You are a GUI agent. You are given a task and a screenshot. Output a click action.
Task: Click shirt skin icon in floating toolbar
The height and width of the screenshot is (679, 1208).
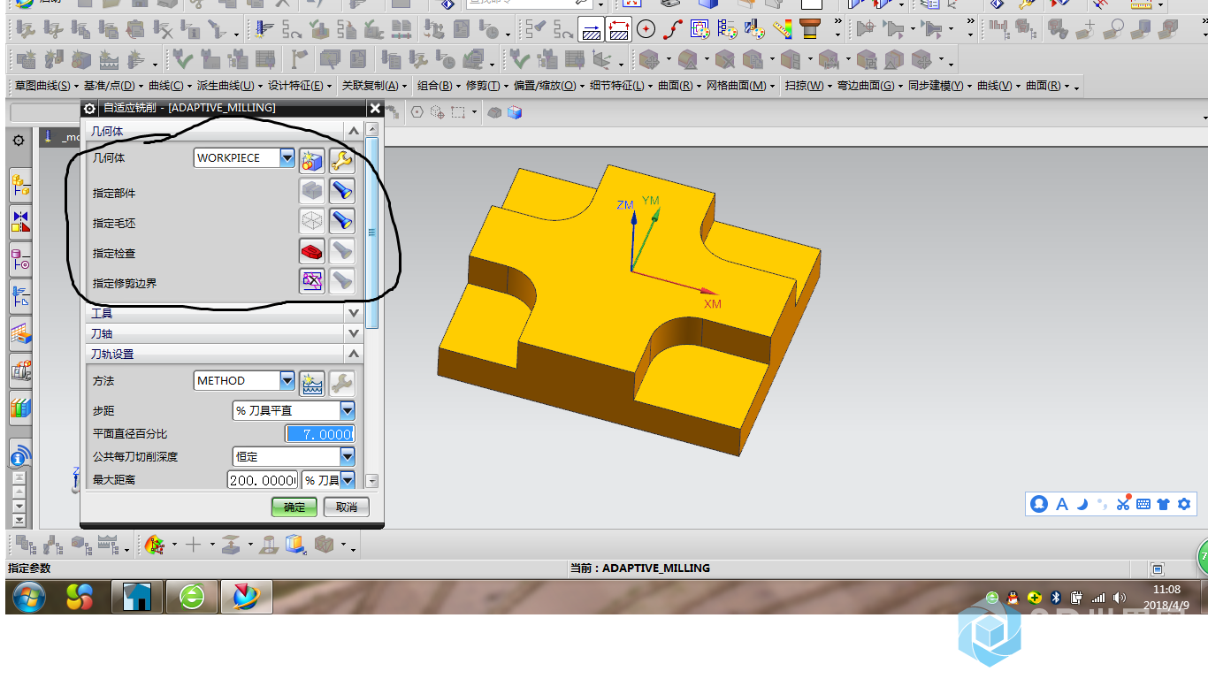[x=1163, y=504]
